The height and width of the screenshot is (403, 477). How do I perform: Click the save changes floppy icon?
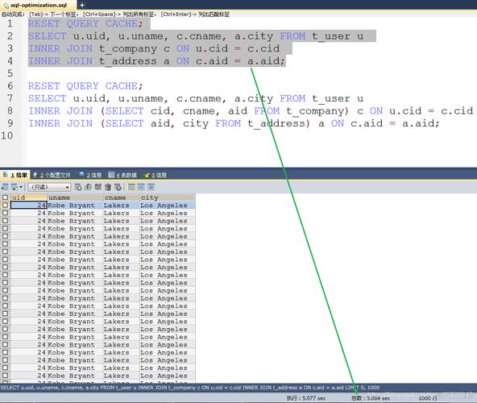[98, 187]
